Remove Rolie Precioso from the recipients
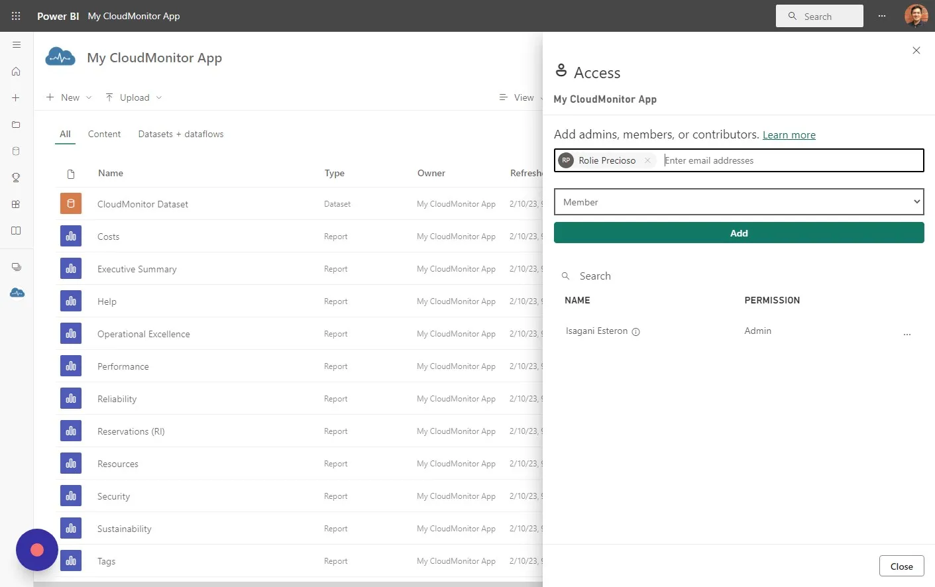 point(647,160)
